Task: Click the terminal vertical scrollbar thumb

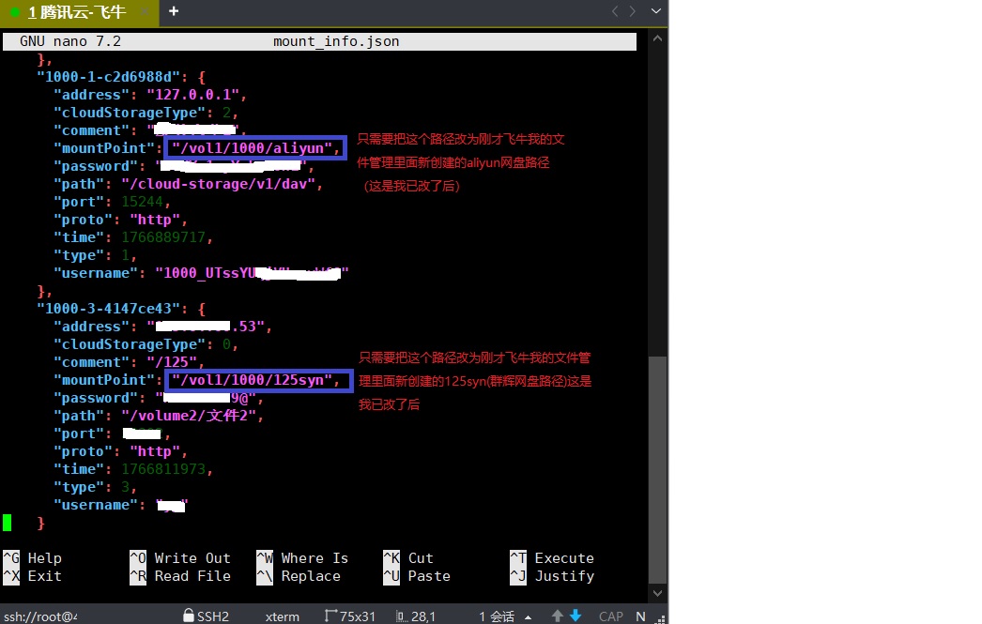Action: (657, 469)
